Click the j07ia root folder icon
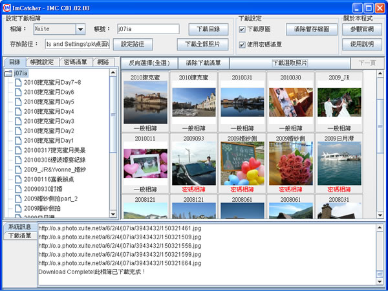Viewport: 388px width, 291px height. (x=8, y=74)
